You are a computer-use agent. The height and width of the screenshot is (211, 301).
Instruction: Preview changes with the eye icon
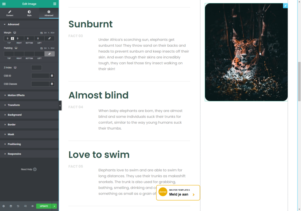(32, 206)
